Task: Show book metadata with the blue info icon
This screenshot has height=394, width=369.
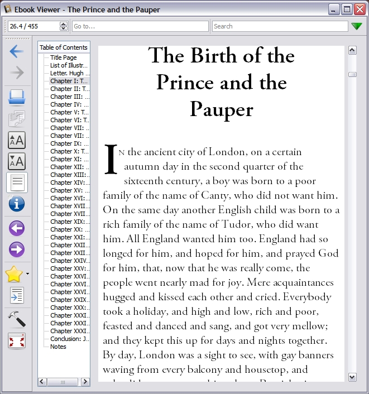Action: click(x=17, y=204)
